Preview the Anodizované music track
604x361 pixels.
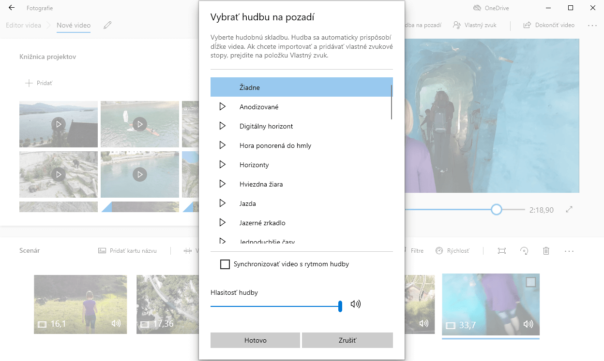[223, 107]
